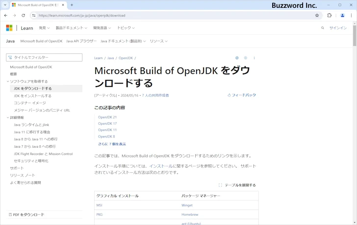Viewport: 357px width, 225px height.
Task: Click 7 人の共同作成者 contributors link
Action: [155, 95]
